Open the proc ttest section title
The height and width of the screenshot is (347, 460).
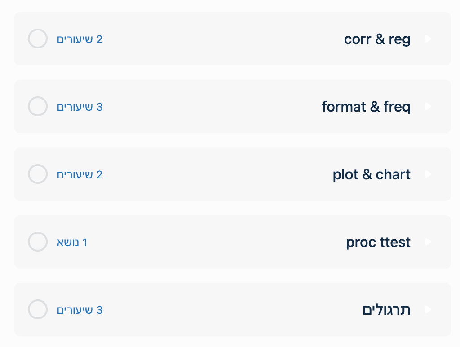[378, 243]
